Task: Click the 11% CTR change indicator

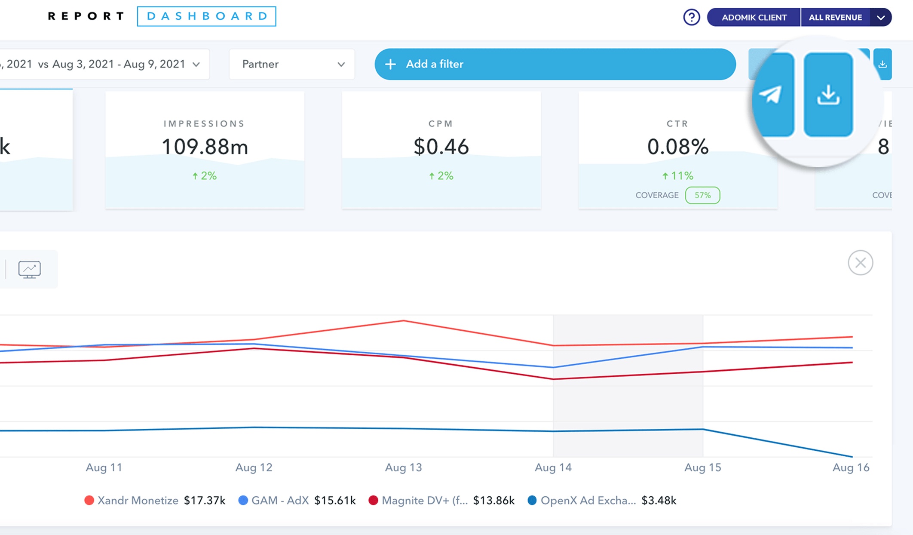Action: click(677, 175)
